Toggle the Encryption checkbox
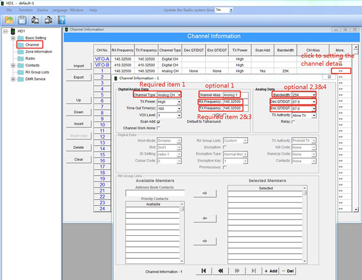362x280 pixels. (225, 147)
